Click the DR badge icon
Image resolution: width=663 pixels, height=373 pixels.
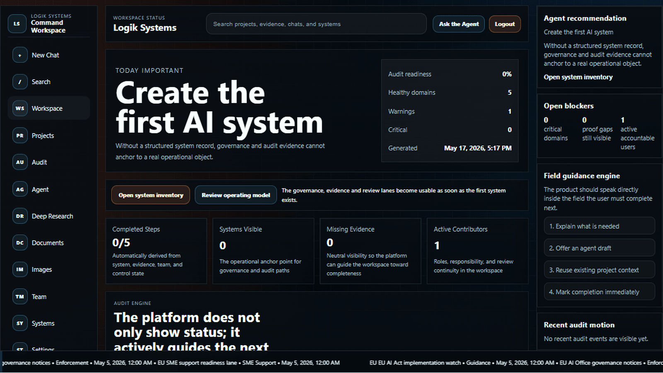coord(20,216)
